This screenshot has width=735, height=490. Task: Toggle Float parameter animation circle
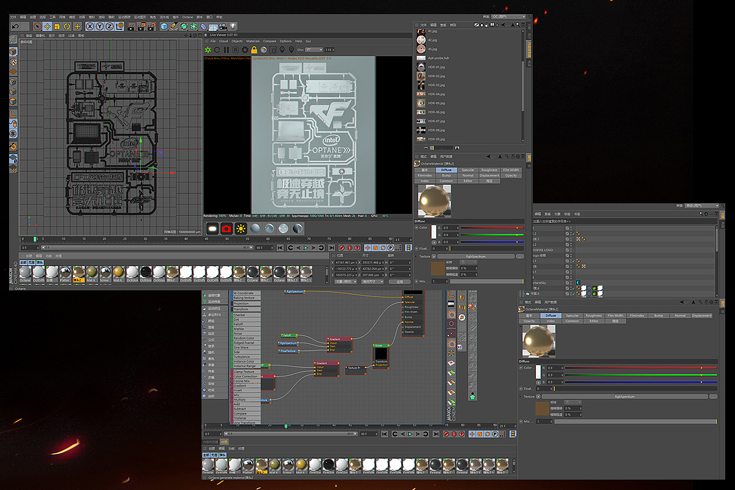pyautogui.click(x=417, y=249)
